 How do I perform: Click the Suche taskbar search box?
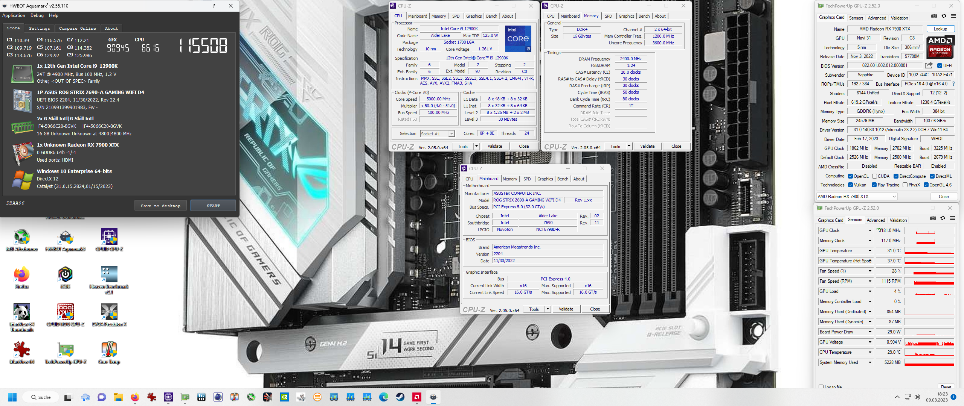(x=41, y=397)
